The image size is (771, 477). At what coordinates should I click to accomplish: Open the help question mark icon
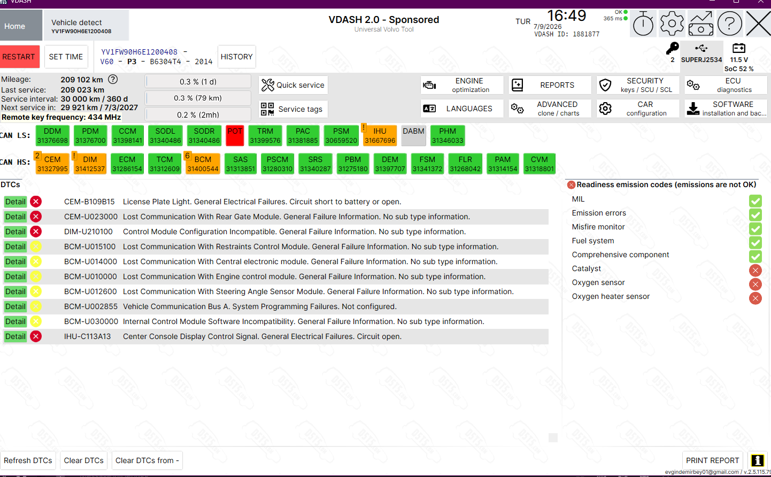[729, 24]
